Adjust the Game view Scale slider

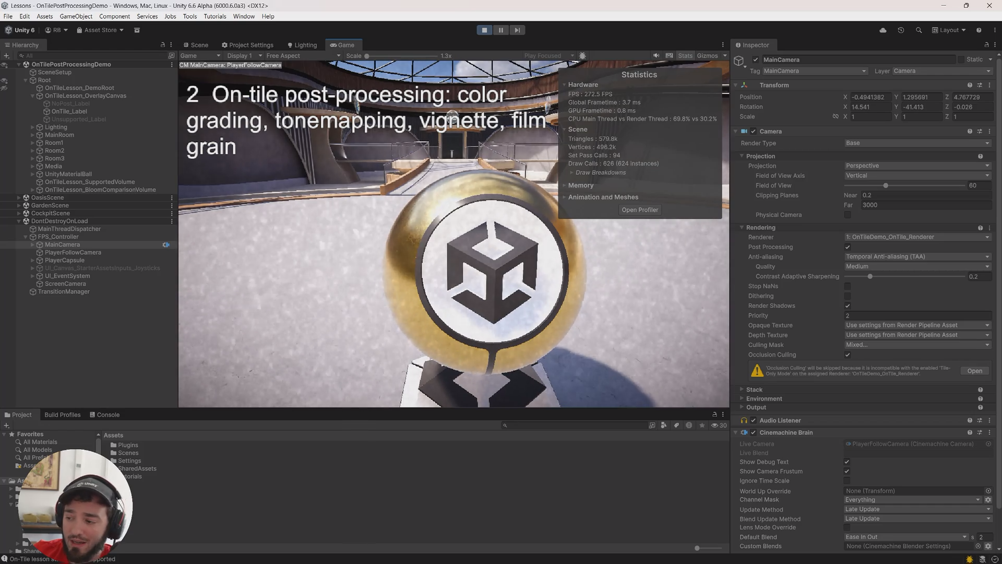tap(401, 56)
